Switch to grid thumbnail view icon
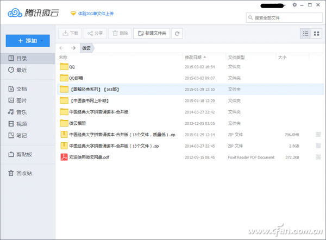Screen dimensions: 326x240 tap(316, 34)
